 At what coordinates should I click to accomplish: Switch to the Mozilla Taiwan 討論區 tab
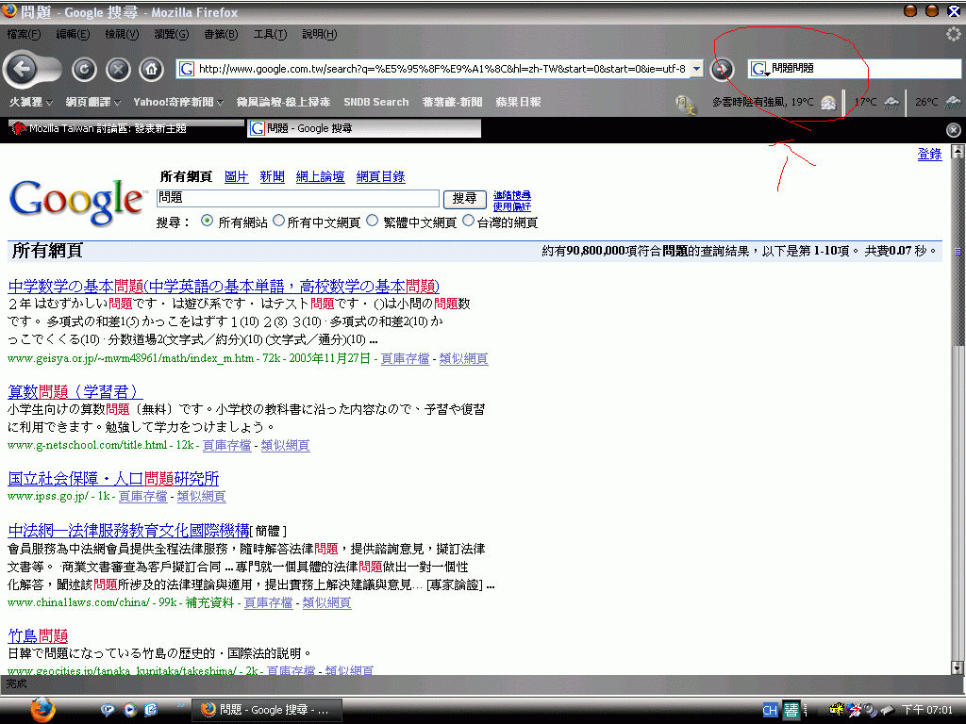coord(123,129)
